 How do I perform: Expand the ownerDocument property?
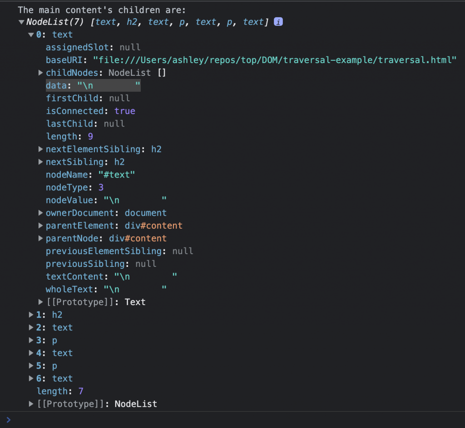[41, 213]
